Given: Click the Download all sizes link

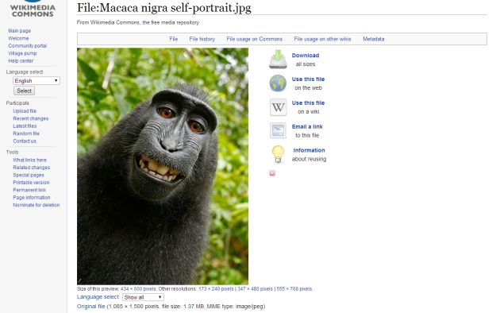Looking at the screenshot, I should (x=306, y=56).
